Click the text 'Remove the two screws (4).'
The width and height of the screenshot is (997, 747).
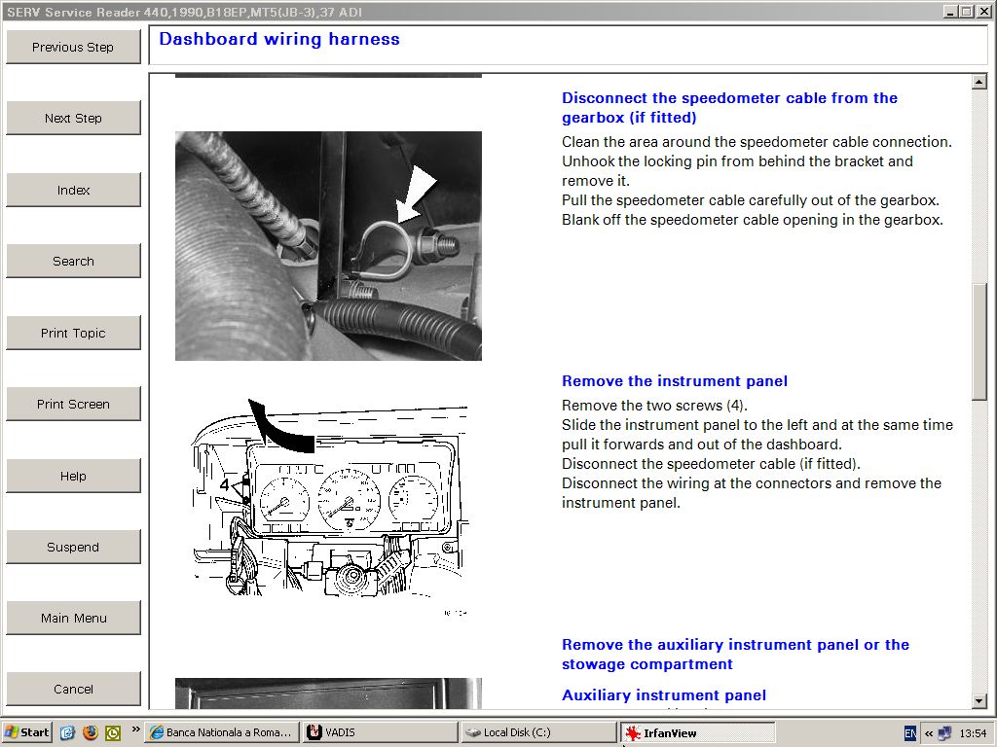coord(654,406)
